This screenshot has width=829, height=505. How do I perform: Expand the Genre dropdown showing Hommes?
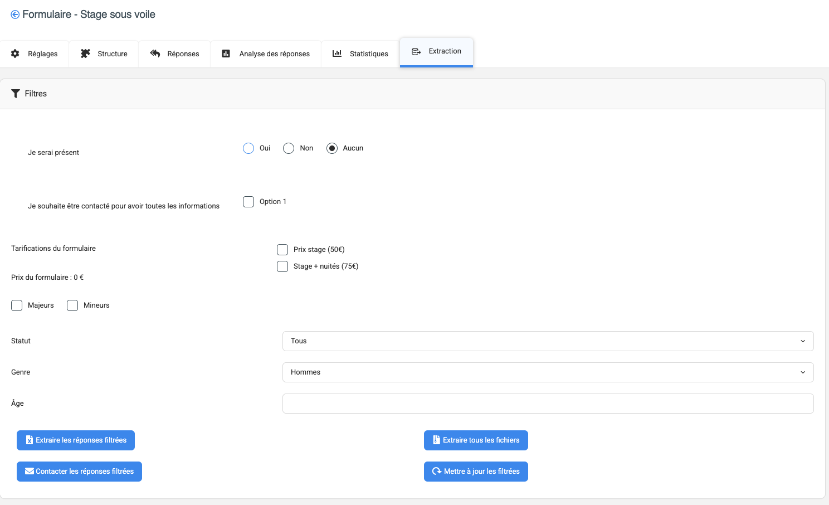548,372
